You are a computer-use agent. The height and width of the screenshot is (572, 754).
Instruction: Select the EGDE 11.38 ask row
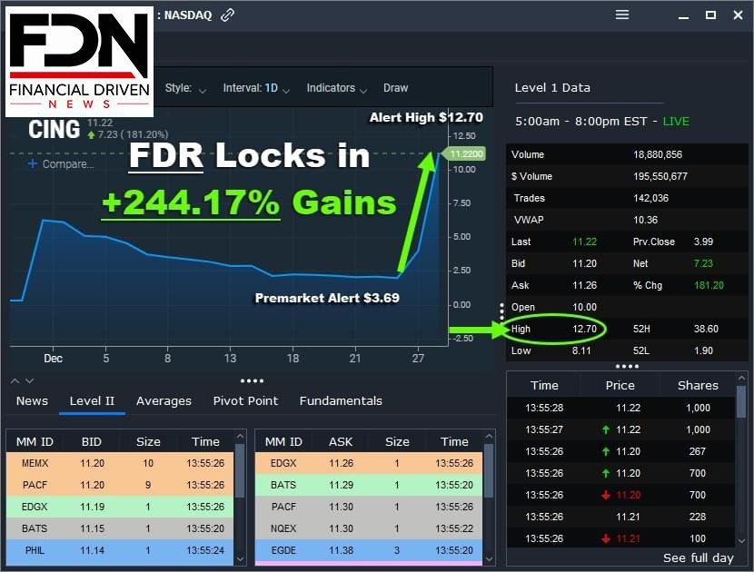pyautogui.click(x=369, y=550)
